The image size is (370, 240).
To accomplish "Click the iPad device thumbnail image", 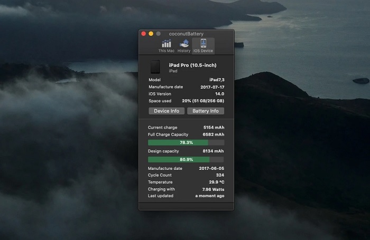I will [155, 67].
